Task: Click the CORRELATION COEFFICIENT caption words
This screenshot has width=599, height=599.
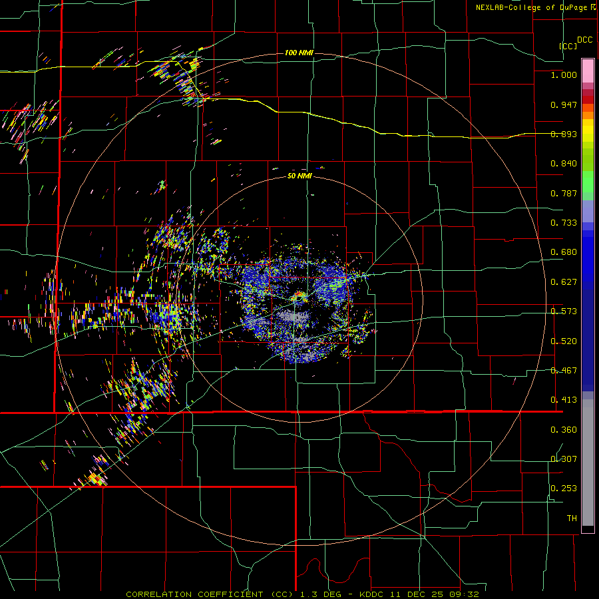Action: coord(194,594)
